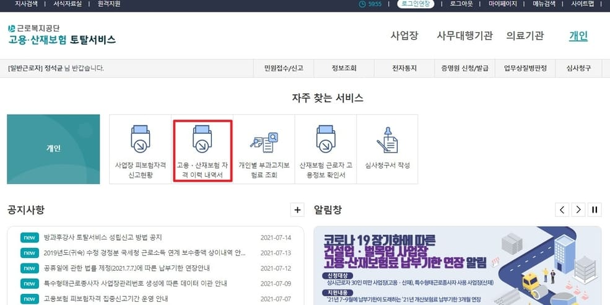The image size is (610, 305).
Task: Open 원격지원 link
Action: point(108,4)
